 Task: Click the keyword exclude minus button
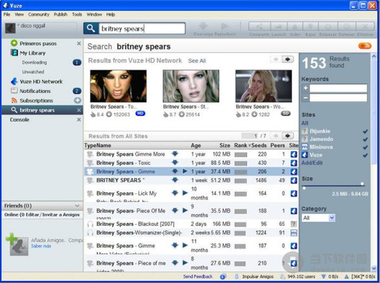coord(306,98)
